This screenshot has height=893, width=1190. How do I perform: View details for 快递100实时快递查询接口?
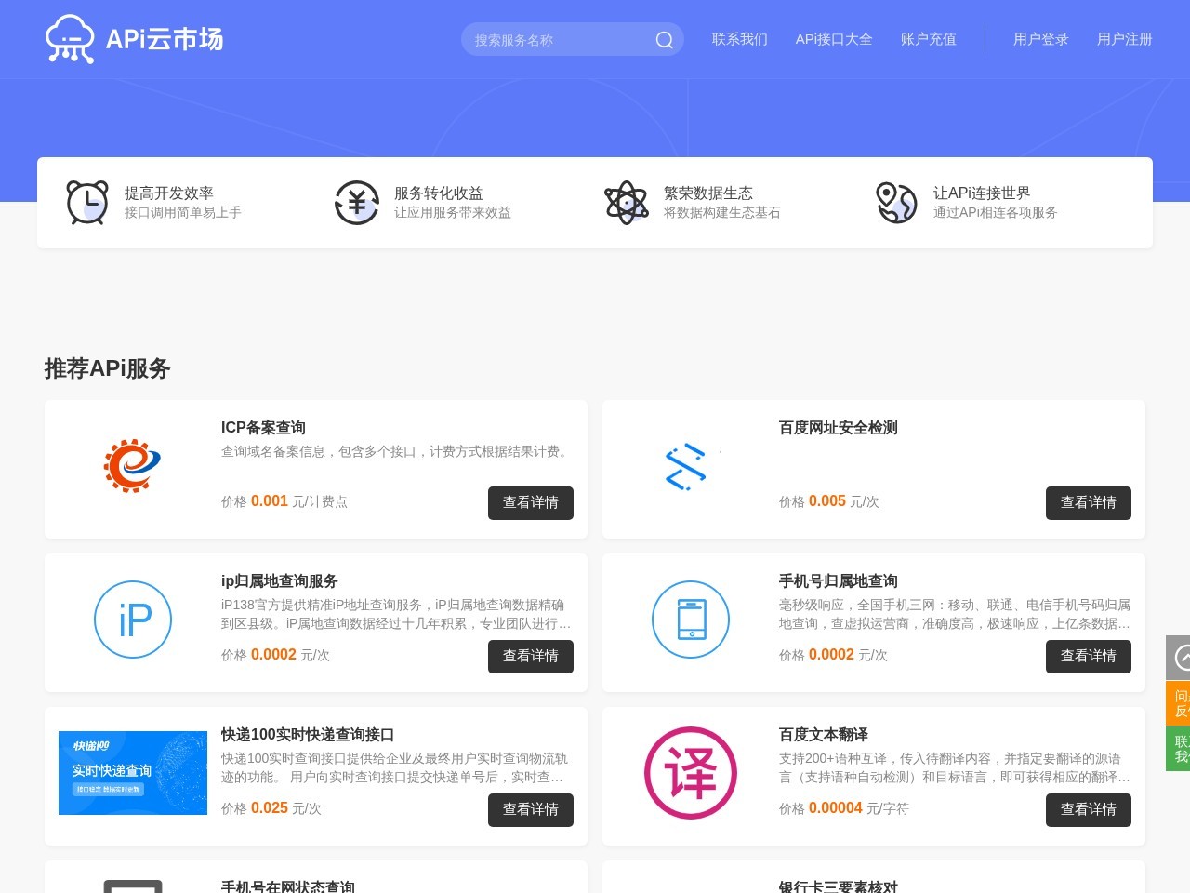531,809
